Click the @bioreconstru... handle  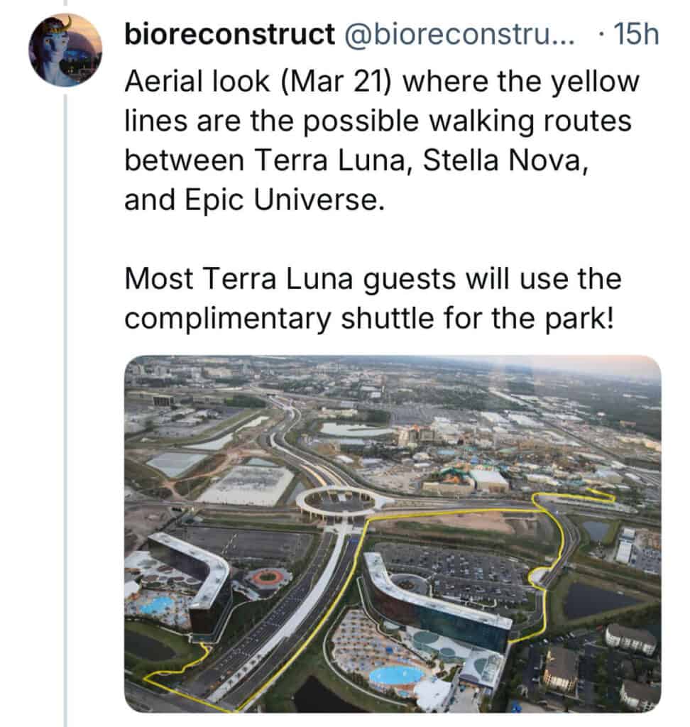[461, 35]
